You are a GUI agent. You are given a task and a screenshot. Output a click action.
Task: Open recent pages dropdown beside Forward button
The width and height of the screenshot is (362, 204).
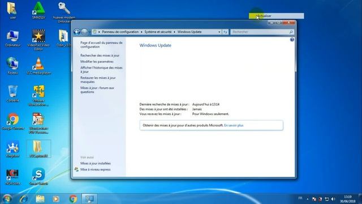point(89,32)
